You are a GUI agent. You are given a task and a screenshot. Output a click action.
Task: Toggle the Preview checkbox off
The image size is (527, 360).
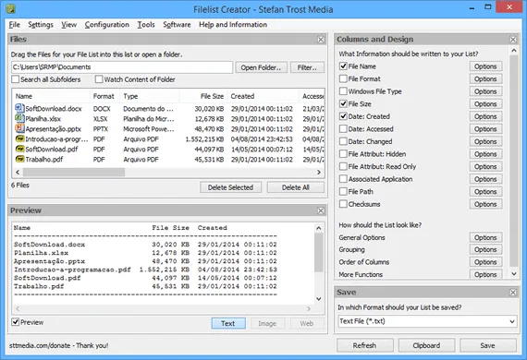[x=15, y=322]
